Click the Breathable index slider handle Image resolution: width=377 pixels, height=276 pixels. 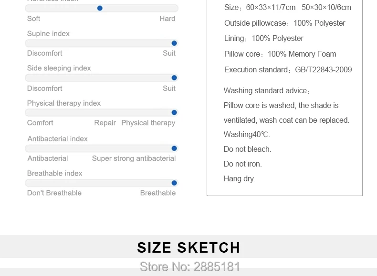(x=174, y=183)
